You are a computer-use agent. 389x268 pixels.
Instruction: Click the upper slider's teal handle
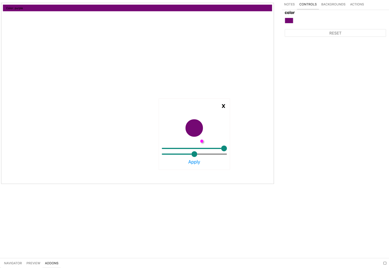pyautogui.click(x=224, y=148)
